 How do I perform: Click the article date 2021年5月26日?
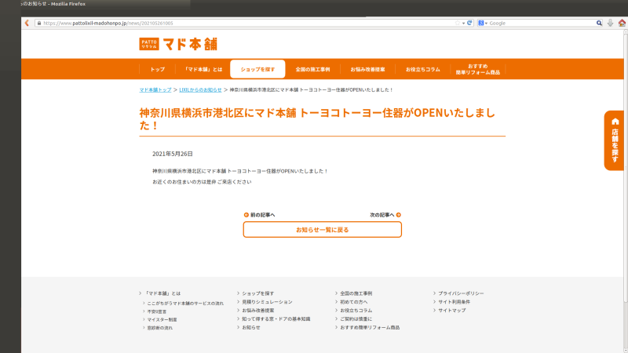pos(173,154)
